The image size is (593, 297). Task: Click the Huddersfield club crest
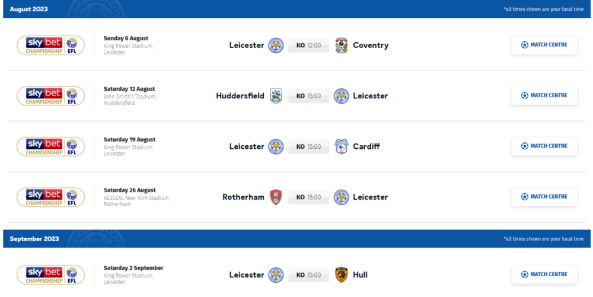coord(276,96)
